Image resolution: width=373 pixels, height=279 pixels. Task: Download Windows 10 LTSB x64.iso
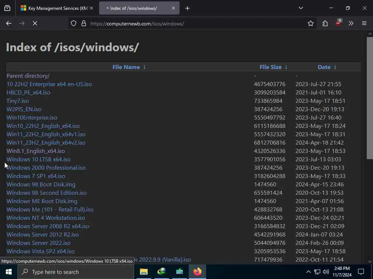[x=39, y=159]
